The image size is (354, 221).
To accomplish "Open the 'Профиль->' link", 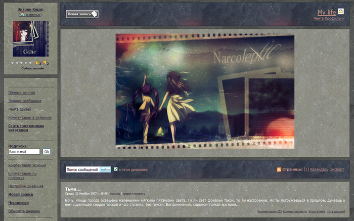I will tap(334, 19).
